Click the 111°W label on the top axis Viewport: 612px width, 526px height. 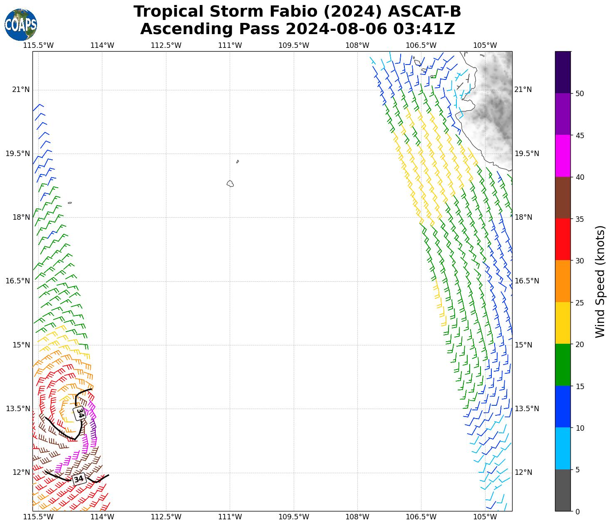click(x=230, y=45)
